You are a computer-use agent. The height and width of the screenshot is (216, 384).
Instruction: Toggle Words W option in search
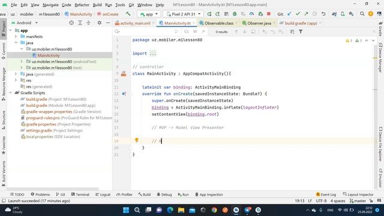(195, 32)
